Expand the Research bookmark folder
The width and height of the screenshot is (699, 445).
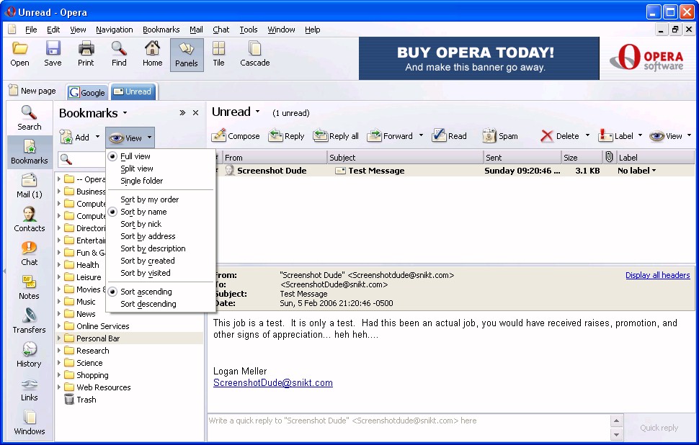60,351
